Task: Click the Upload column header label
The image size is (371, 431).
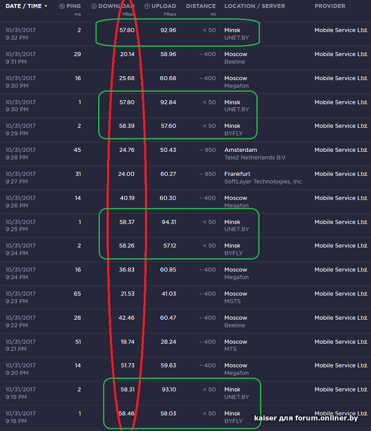Action: (164, 6)
